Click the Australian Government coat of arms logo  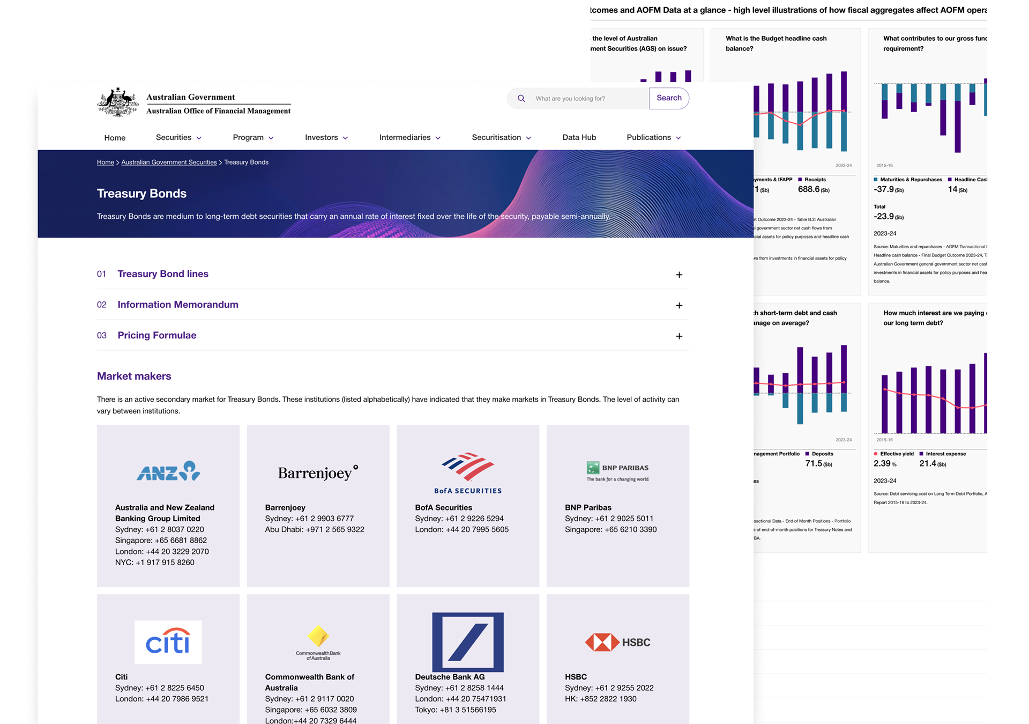tap(118, 102)
